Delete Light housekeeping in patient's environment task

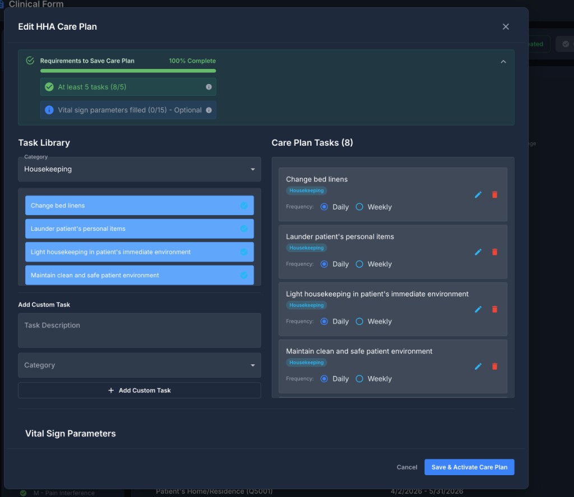point(494,309)
